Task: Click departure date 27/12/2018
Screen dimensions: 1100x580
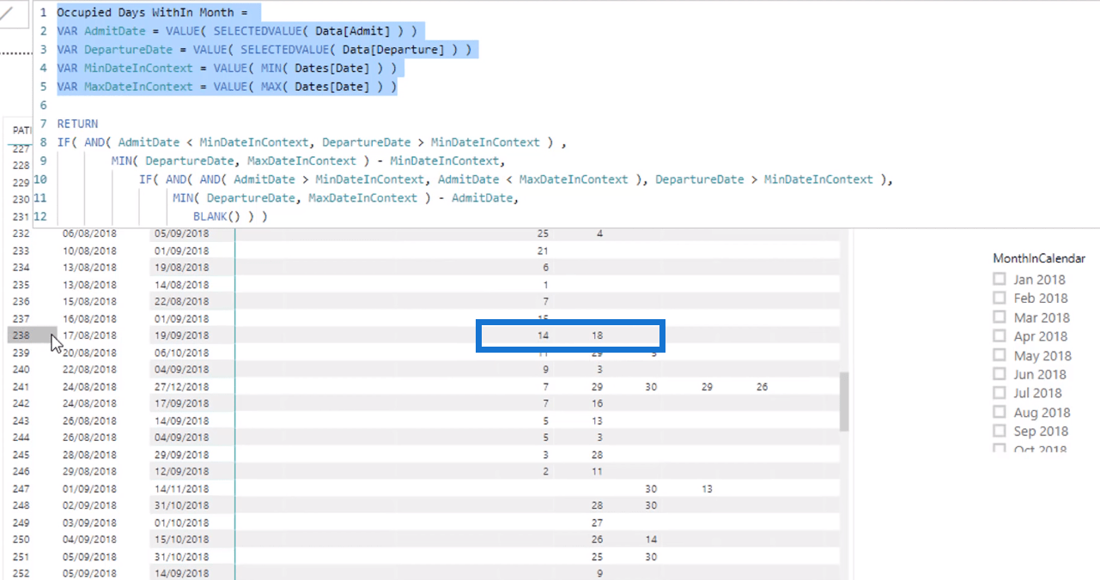Action: click(x=181, y=387)
